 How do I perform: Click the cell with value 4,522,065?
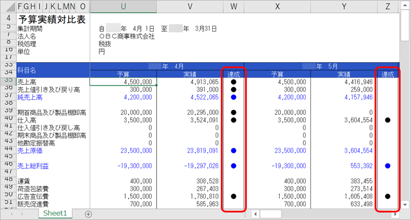point(205,97)
